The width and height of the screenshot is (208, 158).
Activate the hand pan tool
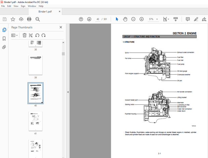[125, 19]
